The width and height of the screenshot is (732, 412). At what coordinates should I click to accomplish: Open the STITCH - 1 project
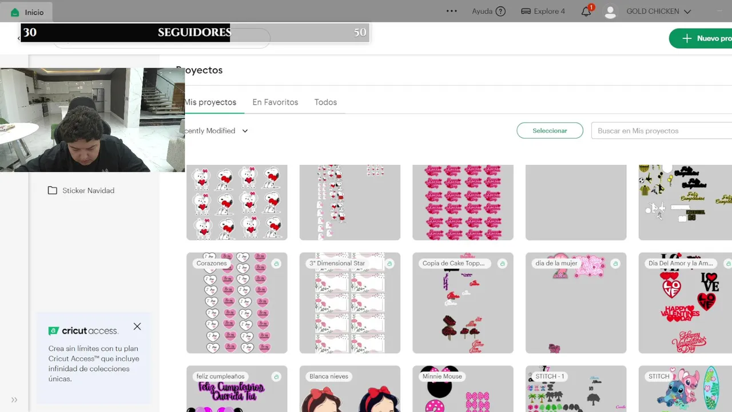click(576, 389)
